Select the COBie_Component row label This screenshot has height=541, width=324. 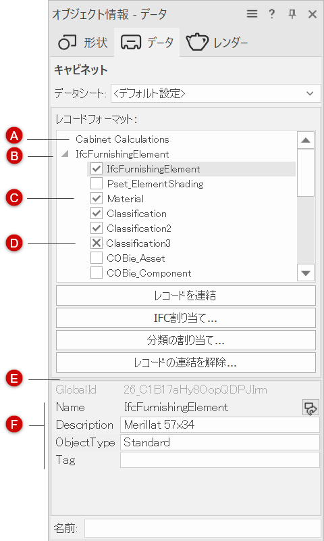[149, 273]
